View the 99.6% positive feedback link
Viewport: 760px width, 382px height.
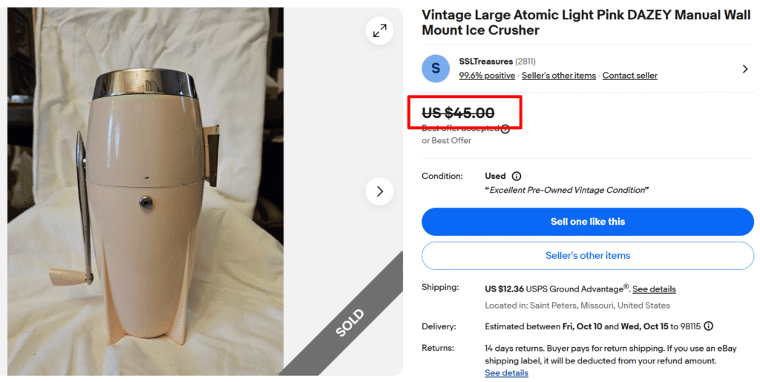pos(487,76)
